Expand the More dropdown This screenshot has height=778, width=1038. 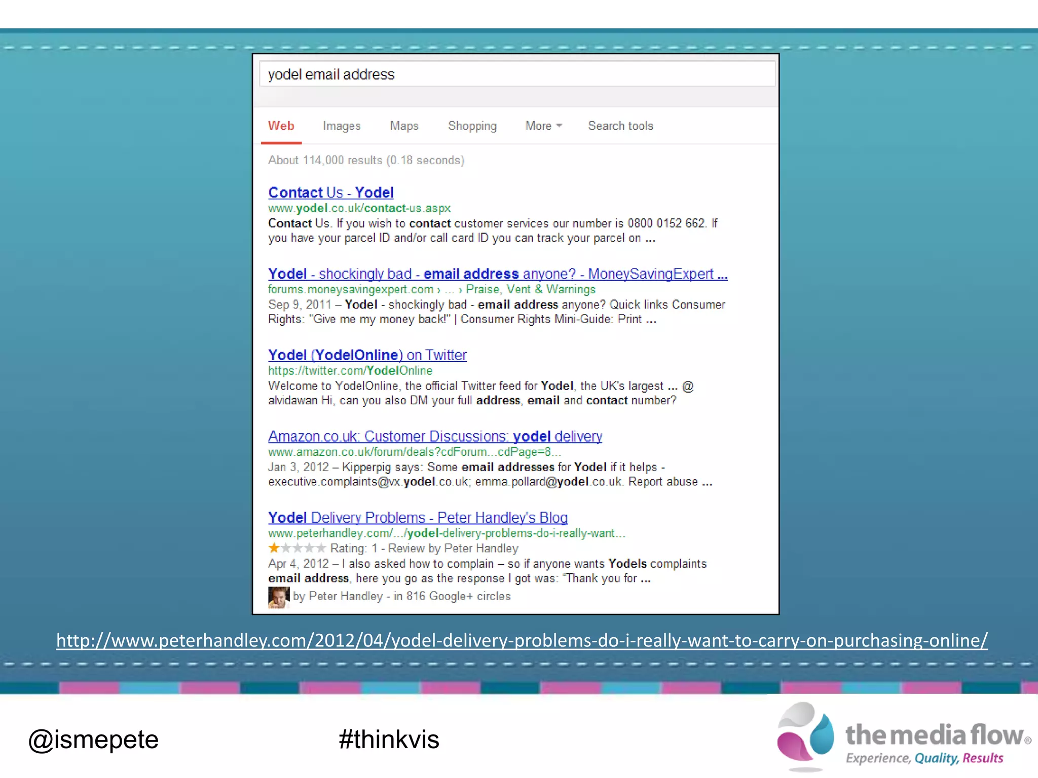click(x=543, y=126)
